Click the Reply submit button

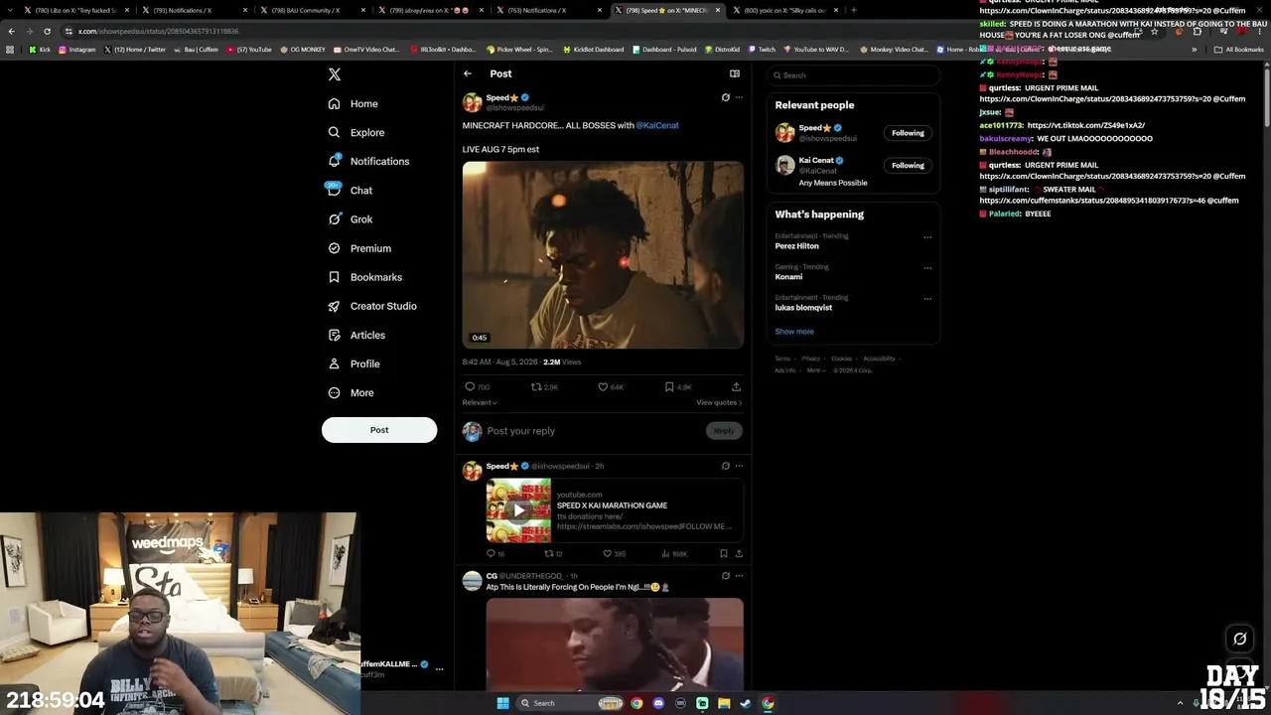[724, 431]
